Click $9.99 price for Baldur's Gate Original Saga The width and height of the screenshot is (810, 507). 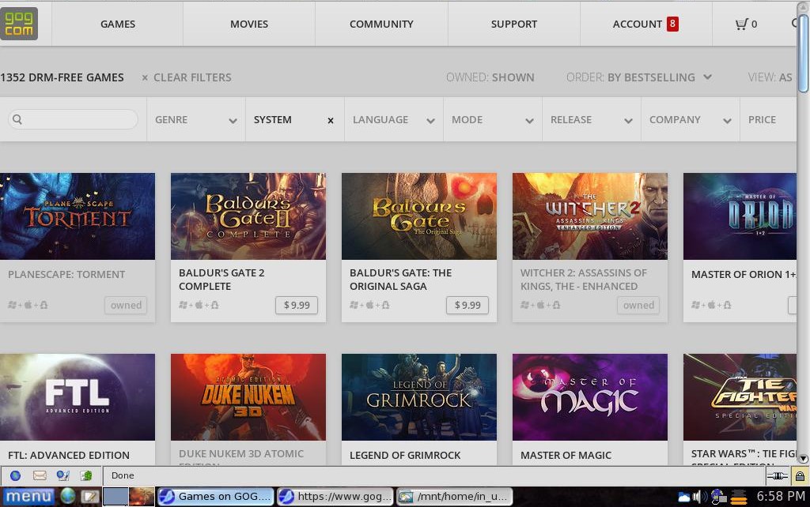(x=467, y=305)
